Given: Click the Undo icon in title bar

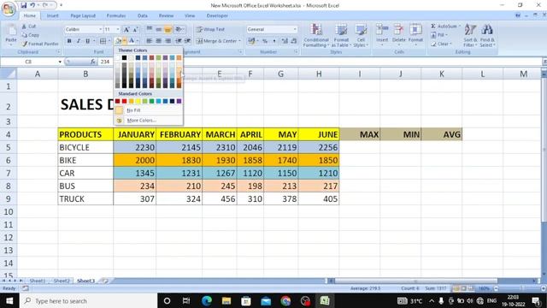Looking at the screenshot, I should tap(32, 5).
